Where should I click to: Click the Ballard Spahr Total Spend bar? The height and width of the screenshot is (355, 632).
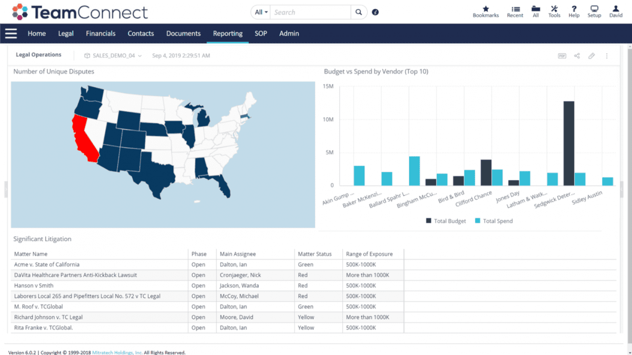(414, 171)
